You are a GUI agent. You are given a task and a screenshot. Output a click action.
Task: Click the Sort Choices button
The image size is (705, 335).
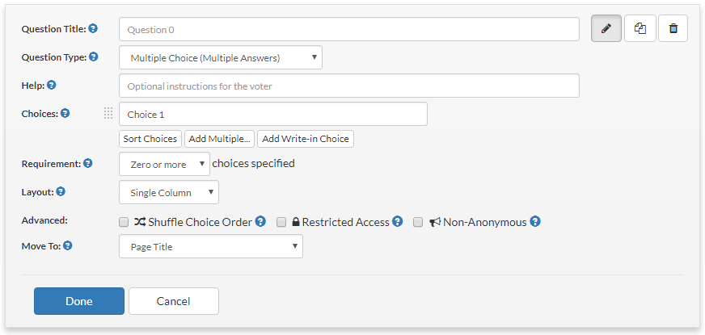150,139
